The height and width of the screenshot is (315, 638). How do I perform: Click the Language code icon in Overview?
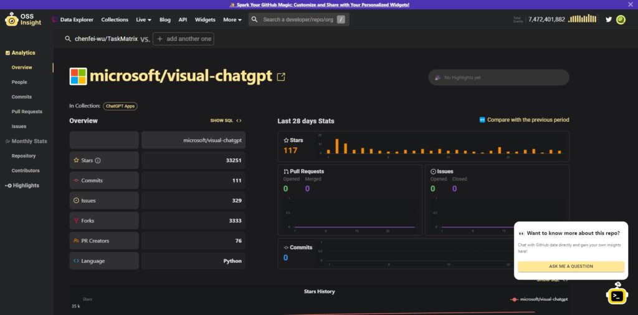coord(76,261)
